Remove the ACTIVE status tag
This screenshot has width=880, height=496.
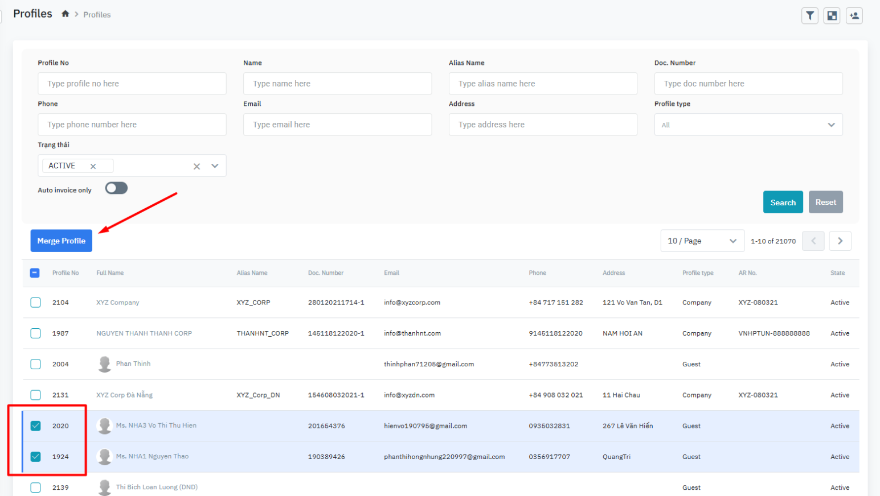93,166
